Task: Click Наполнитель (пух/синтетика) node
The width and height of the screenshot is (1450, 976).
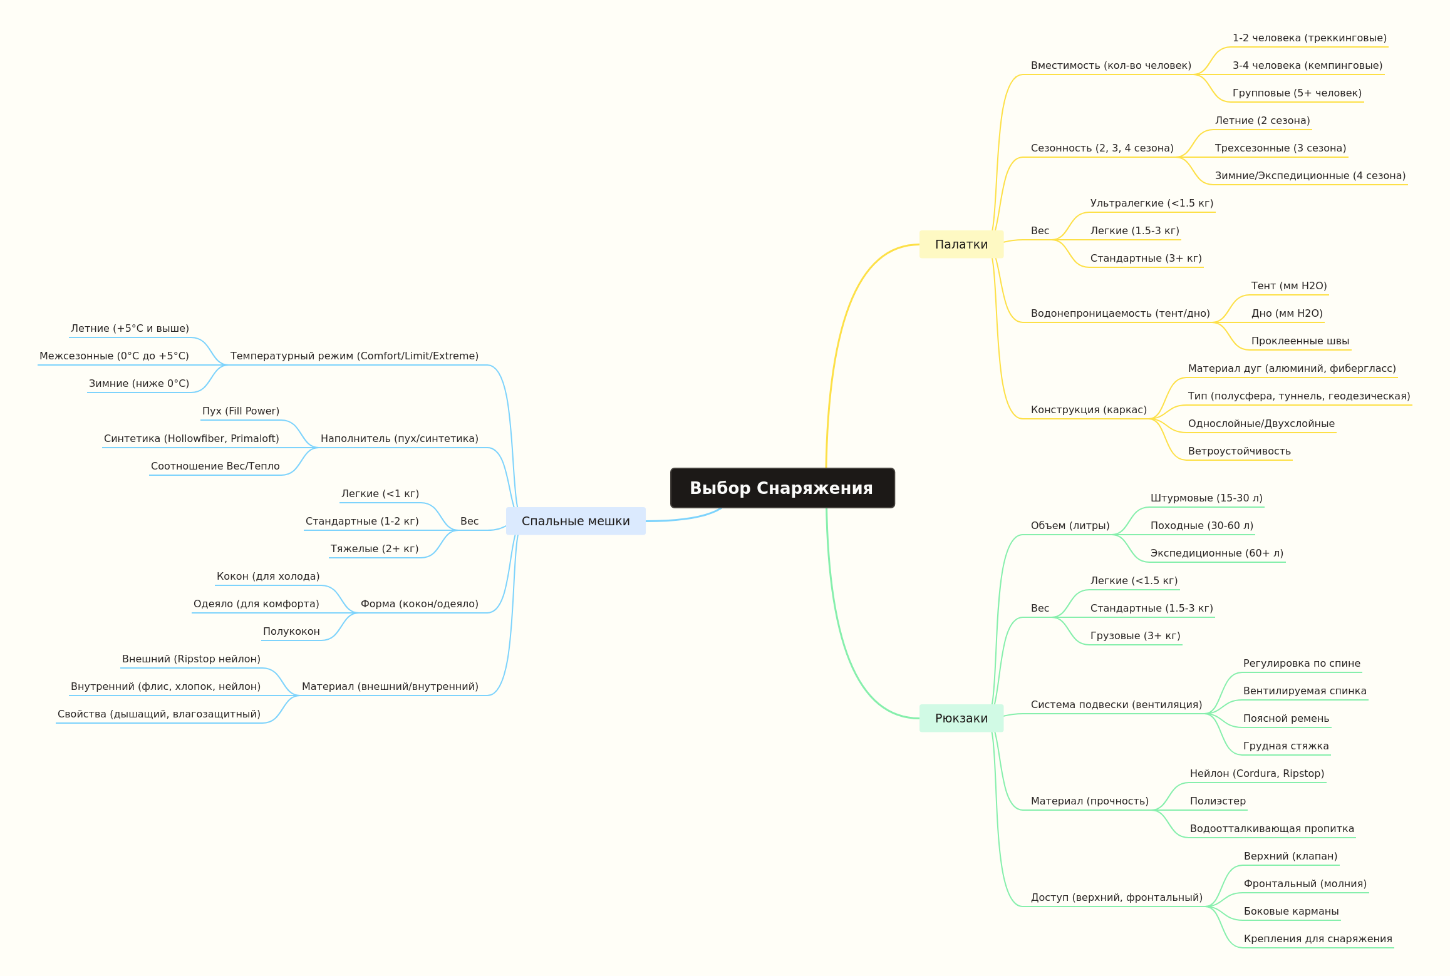Action: click(x=400, y=439)
